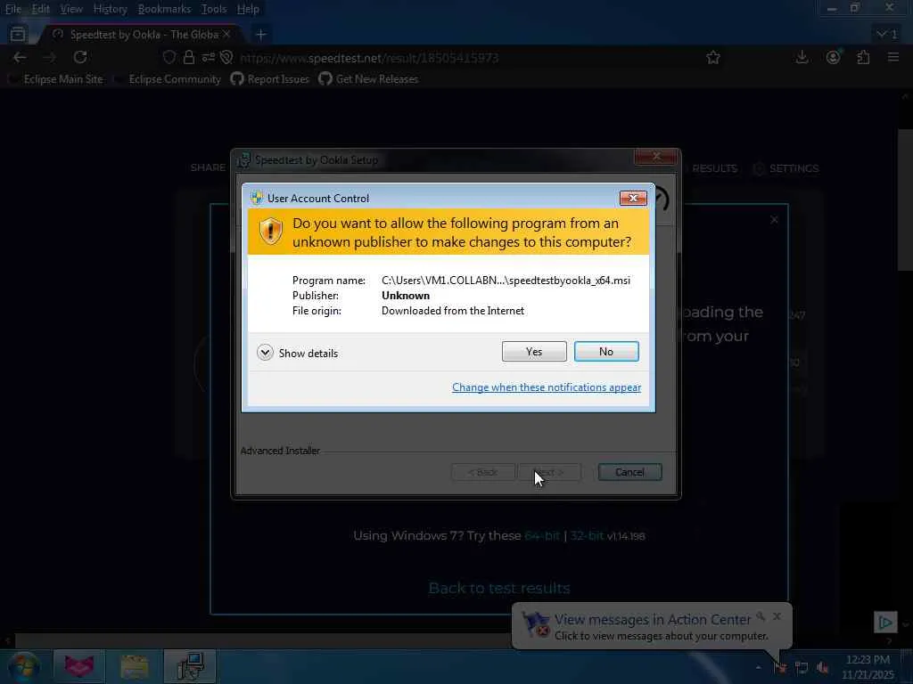Dismiss the Action Center balloon notification

coord(777,616)
